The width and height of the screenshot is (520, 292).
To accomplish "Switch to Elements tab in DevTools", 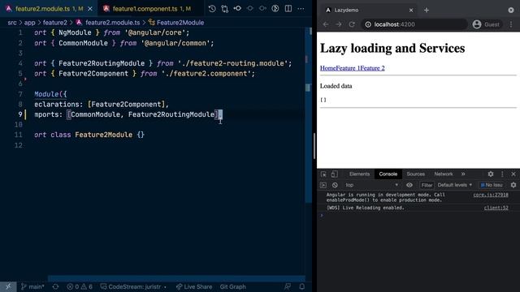I will pos(359,174).
